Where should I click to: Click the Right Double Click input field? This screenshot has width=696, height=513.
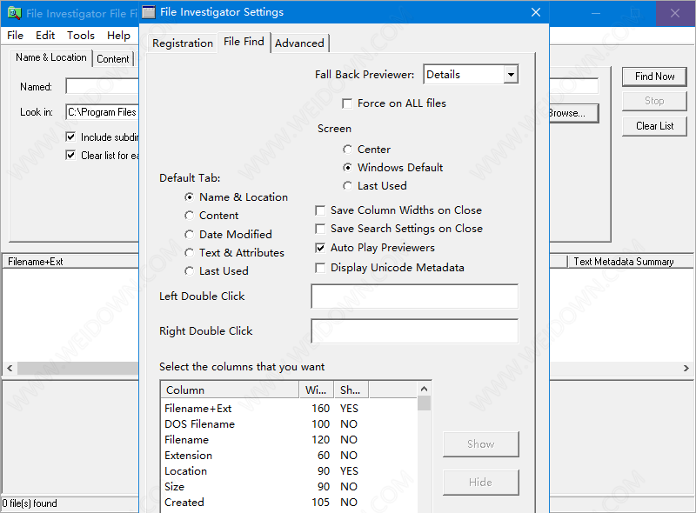pyautogui.click(x=414, y=331)
